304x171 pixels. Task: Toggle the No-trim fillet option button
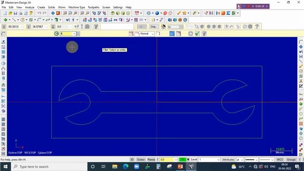pos(179,34)
